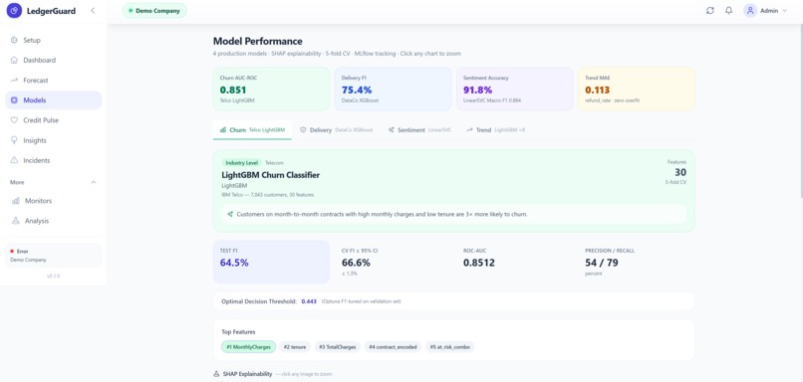
Task: Click the Error Demo Company status card
Action: [53, 256]
